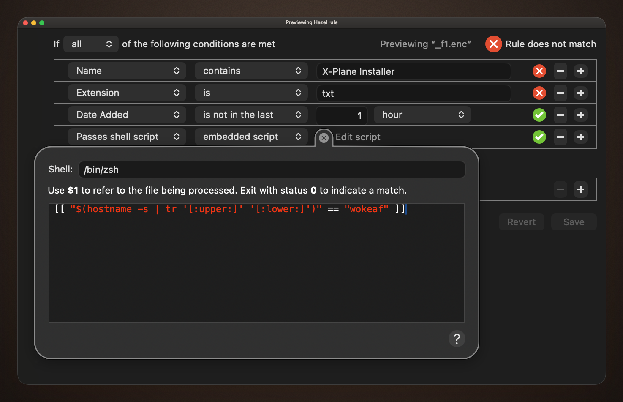The width and height of the screenshot is (623, 402).
Task: Add a condition after Date Added row
Action: pos(581,115)
